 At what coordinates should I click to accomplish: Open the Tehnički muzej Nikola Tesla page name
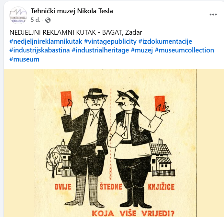[x=72, y=11]
